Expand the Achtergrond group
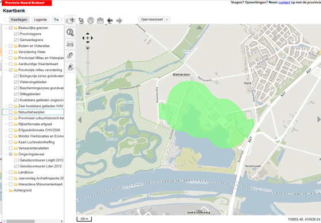This screenshot has height=223, width=321. coord(6,190)
